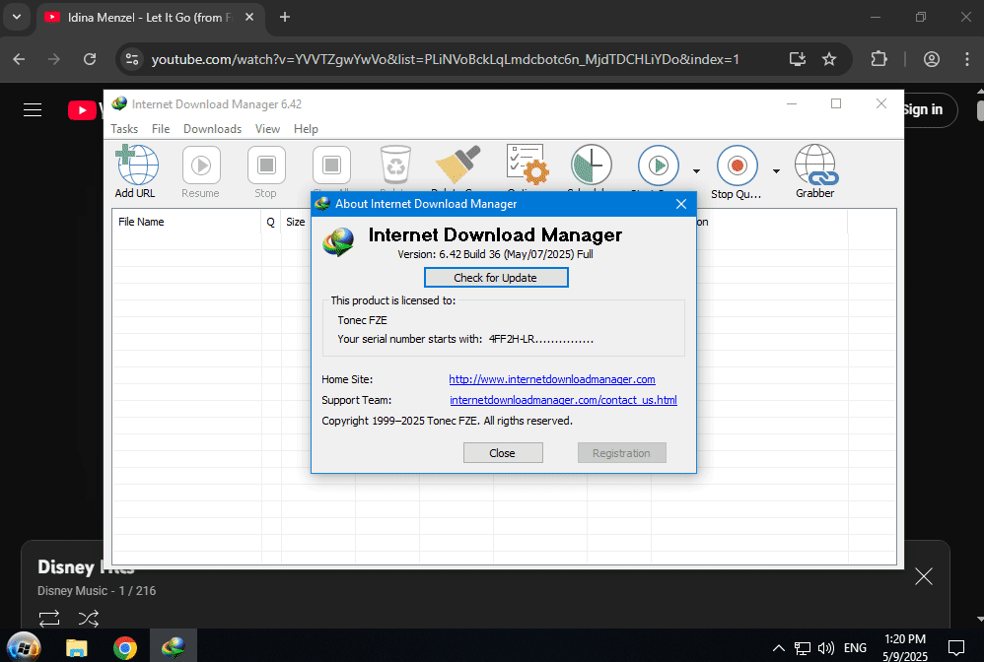Reload the YouTube page
This screenshot has width=984, height=662.
click(x=90, y=59)
